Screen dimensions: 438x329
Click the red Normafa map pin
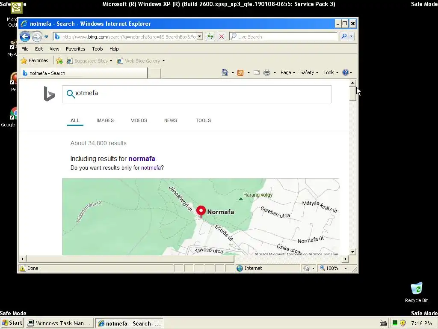[x=201, y=211]
